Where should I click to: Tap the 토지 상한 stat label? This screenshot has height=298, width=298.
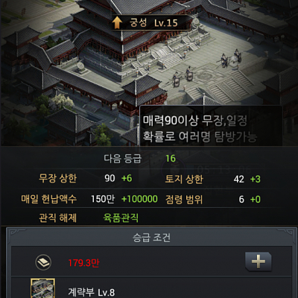point(184,179)
